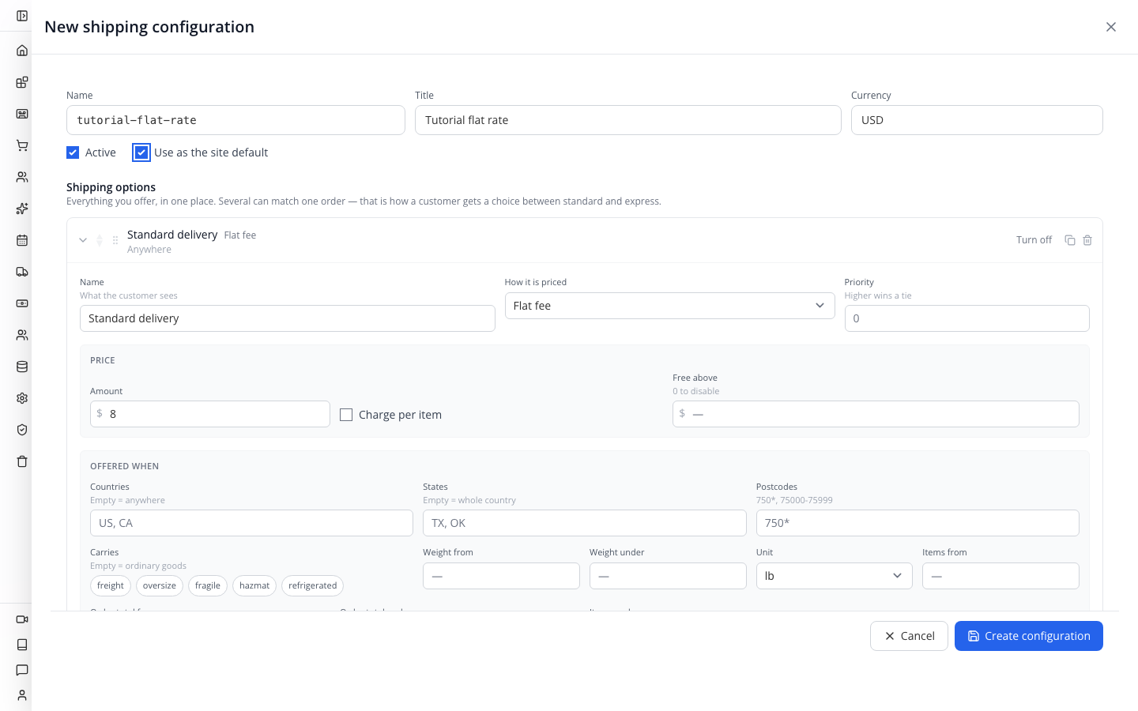This screenshot has width=1138, height=711.
Task: Click the Postcodes input field
Action: coord(918,523)
